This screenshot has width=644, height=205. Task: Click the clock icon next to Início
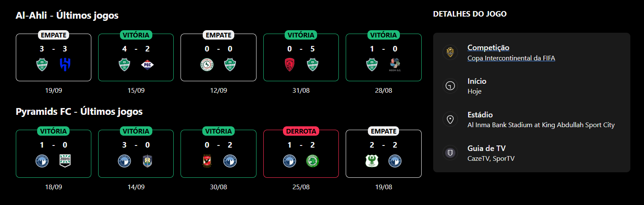pos(450,86)
